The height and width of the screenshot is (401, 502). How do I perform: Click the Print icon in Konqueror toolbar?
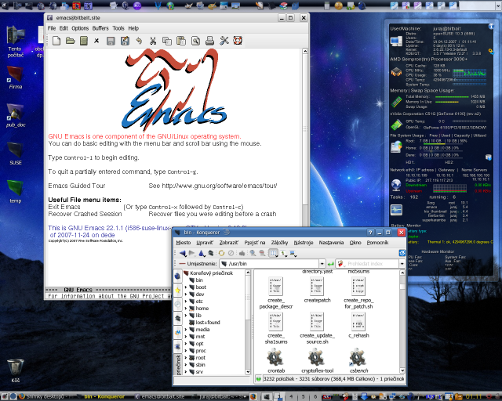tap(242, 253)
